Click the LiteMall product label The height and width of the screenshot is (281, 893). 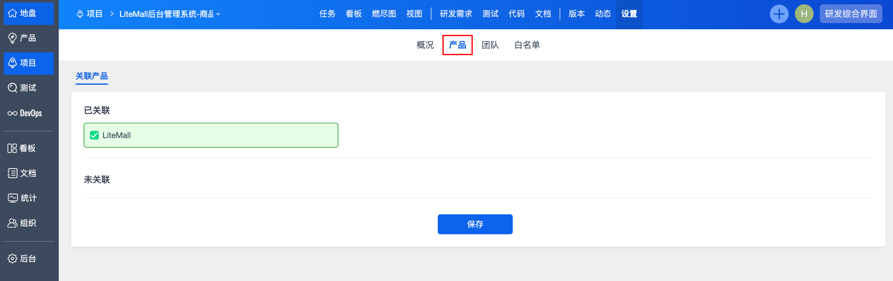(x=117, y=135)
